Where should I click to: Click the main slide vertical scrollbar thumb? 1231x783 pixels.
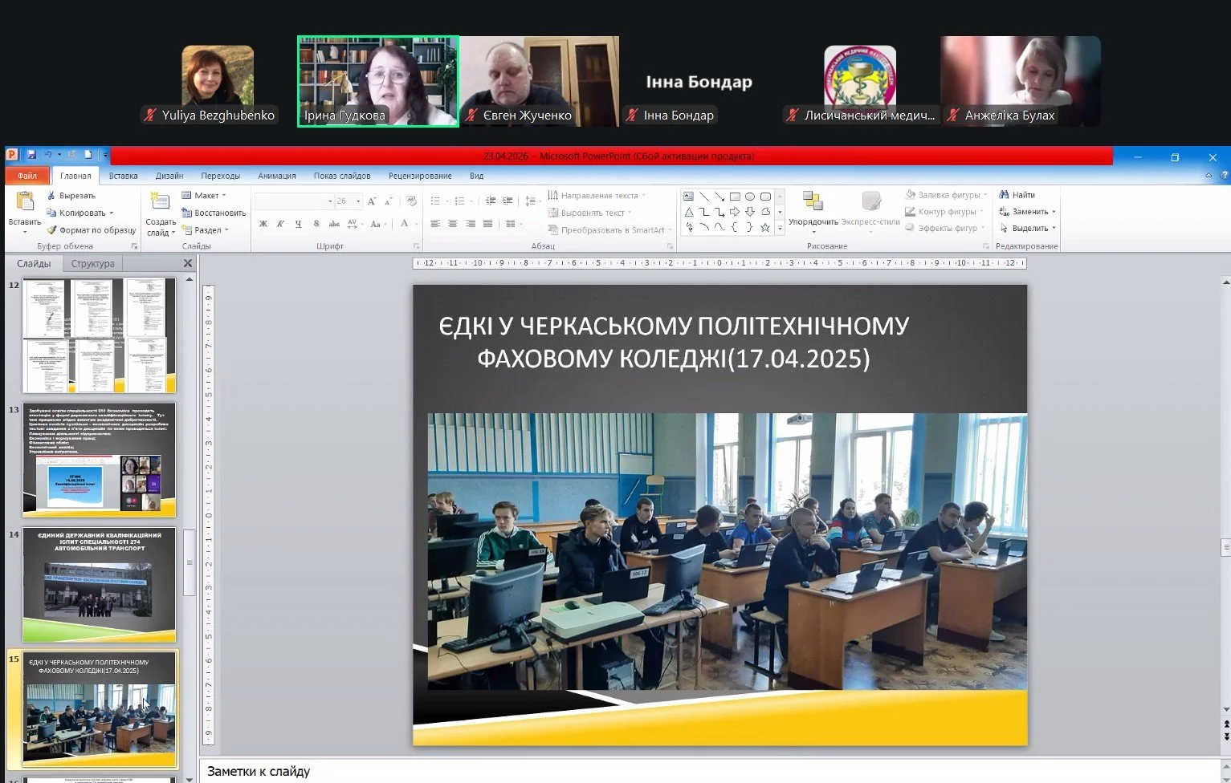tap(1225, 549)
